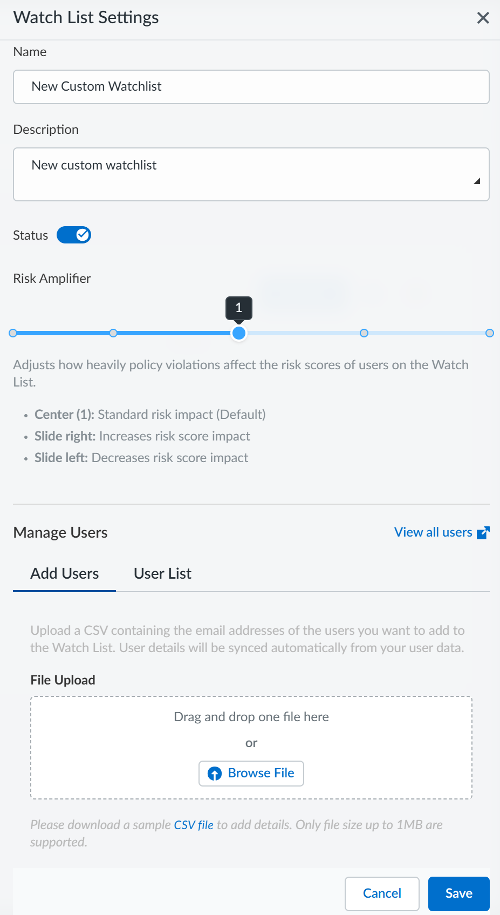Set Risk Amplifier to the rightmost stop
This screenshot has width=500, height=915.
tap(490, 333)
